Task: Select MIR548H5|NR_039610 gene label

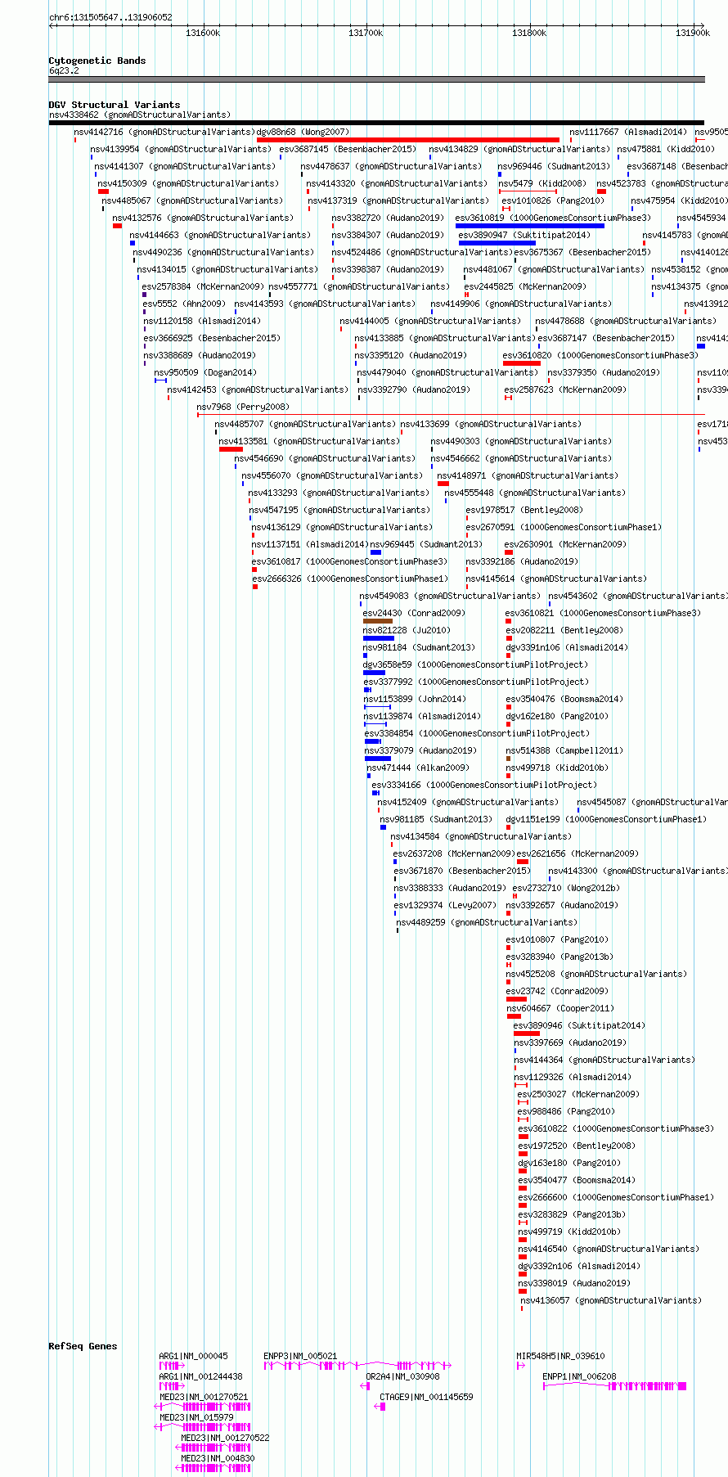Action: [x=560, y=1356]
